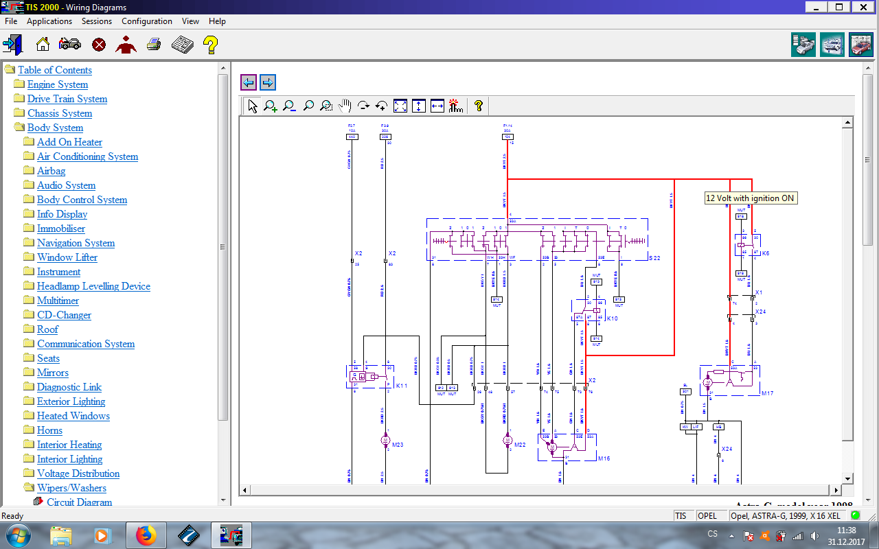Click the diagram's vertical scrollbar down arrow

[x=847, y=478]
